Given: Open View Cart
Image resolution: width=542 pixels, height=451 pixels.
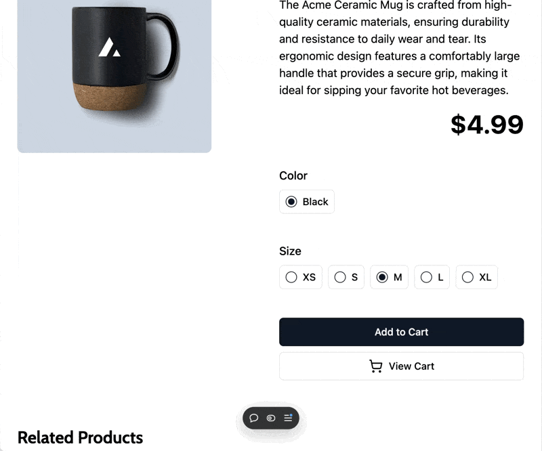Looking at the screenshot, I should [401, 366].
